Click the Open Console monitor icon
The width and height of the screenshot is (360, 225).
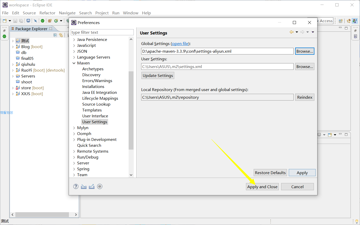tap(28, 21)
